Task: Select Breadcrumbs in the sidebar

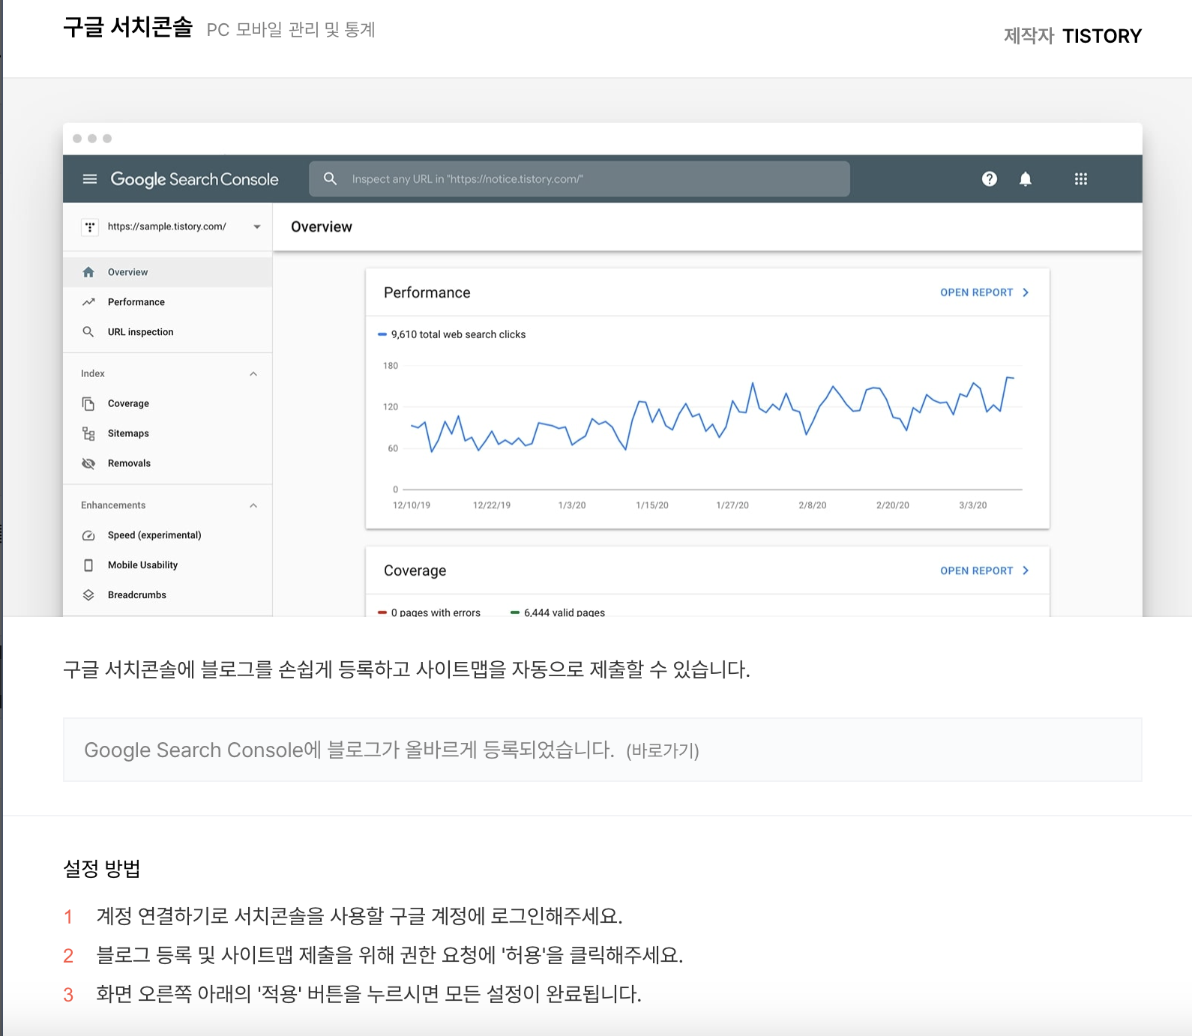Action: click(168, 595)
